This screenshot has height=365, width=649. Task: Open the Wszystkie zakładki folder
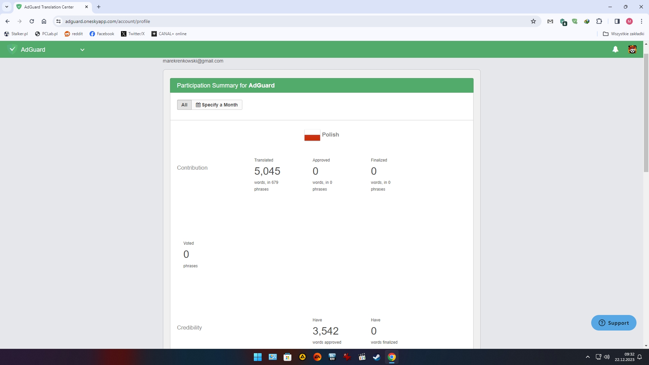pyautogui.click(x=624, y=34)
